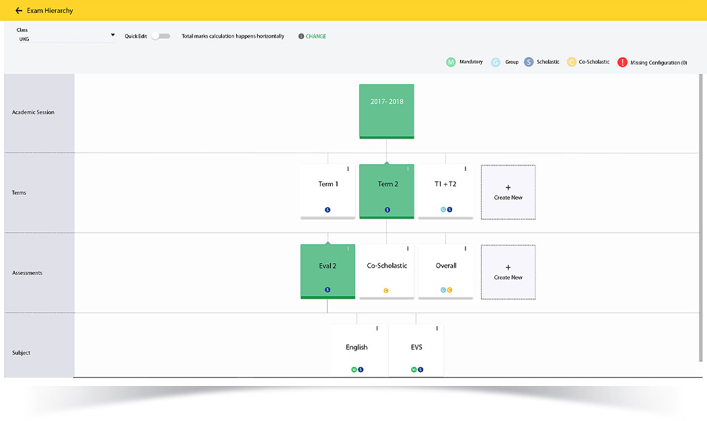This screenshot has height=421, width=707.
Task: Open the three-dot menu on Eval 2 card
Action: tap(348, 249)
